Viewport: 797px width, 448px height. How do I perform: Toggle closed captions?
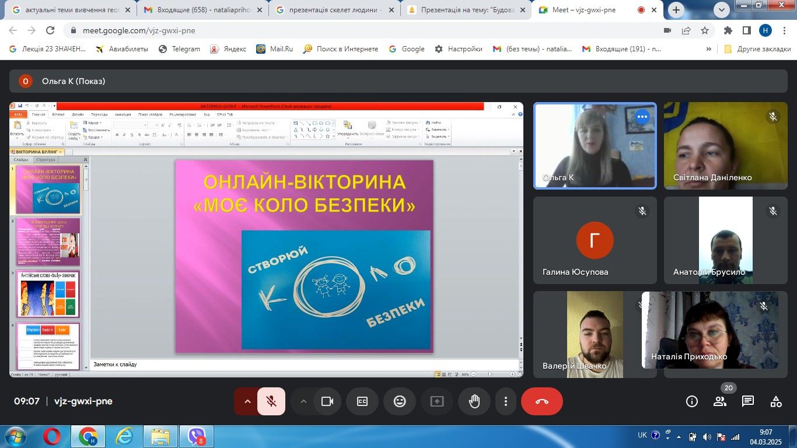tap(362, 401)
